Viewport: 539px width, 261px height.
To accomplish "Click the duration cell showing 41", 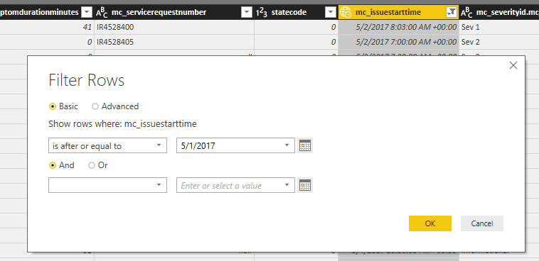I will point(47,27).
